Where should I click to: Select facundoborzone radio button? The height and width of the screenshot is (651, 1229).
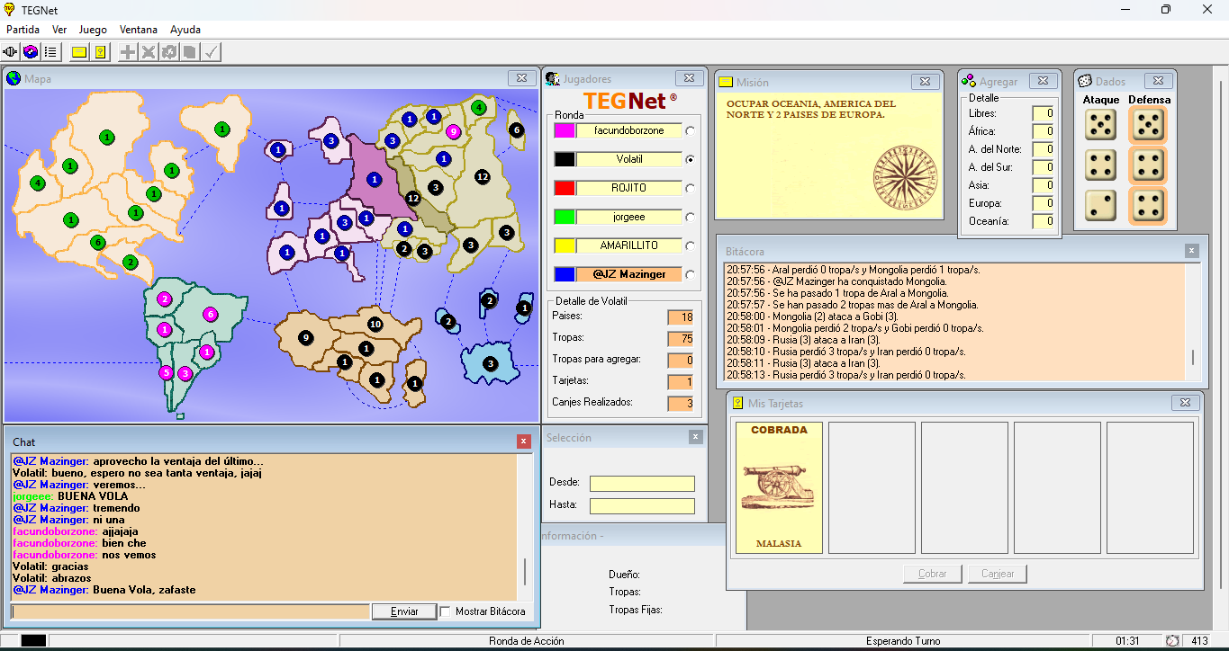(691, 130)
